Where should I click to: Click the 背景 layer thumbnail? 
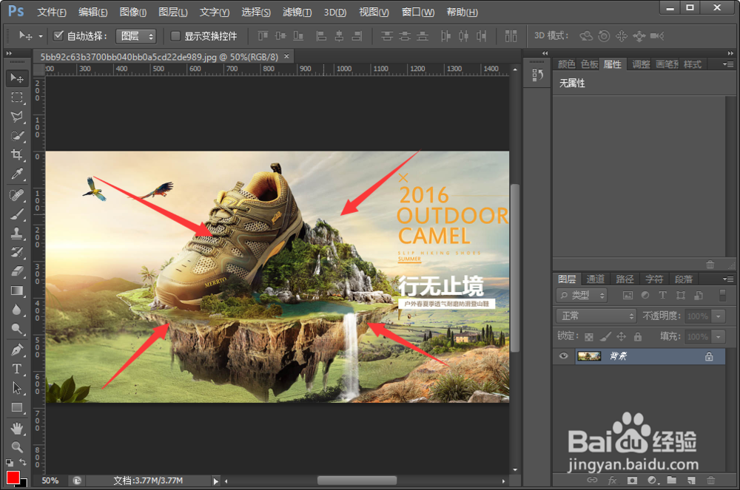click(589, 356)
